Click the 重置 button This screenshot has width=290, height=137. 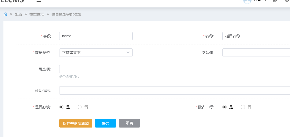tap(129, 123)
